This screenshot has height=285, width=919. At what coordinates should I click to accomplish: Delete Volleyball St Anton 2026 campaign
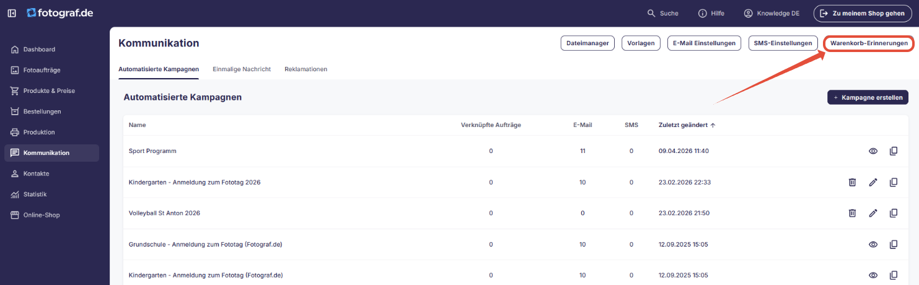pos(852,213)
